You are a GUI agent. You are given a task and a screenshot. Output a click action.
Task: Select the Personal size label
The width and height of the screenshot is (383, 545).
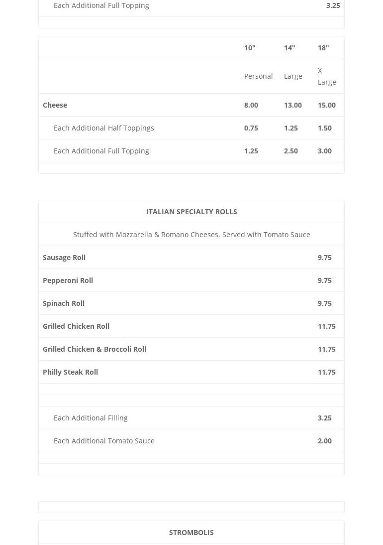pos(258,76)
